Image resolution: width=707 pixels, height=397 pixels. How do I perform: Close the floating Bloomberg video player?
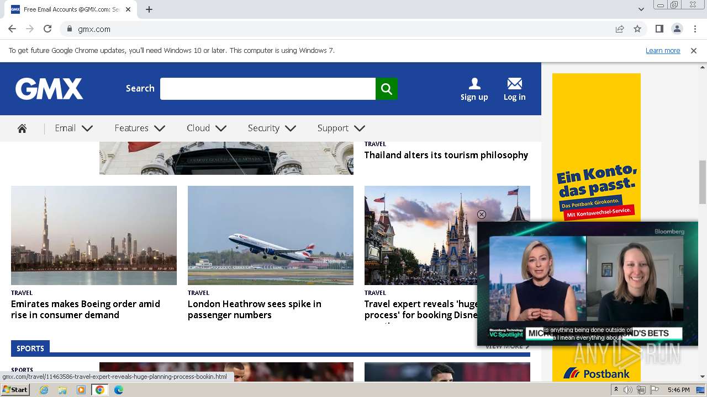482,214
